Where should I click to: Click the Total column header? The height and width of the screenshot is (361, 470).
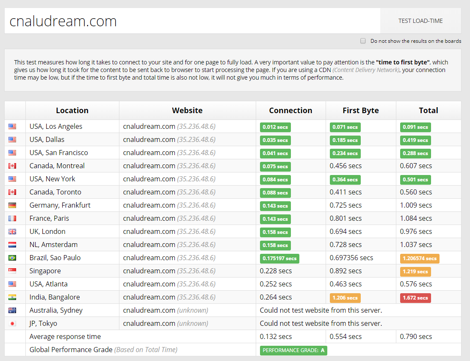[x=429, y=110]
